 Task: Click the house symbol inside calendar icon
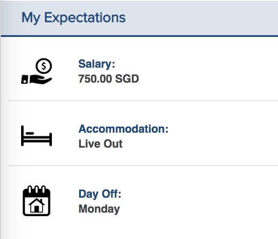tap(37, 206)
